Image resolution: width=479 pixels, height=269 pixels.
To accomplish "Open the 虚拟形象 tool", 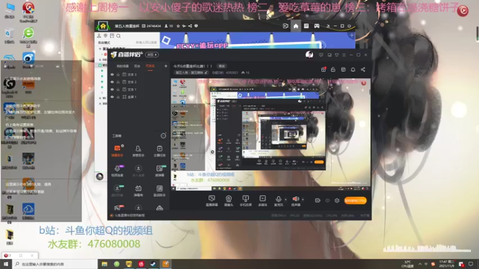I will [x=117, y=191].
